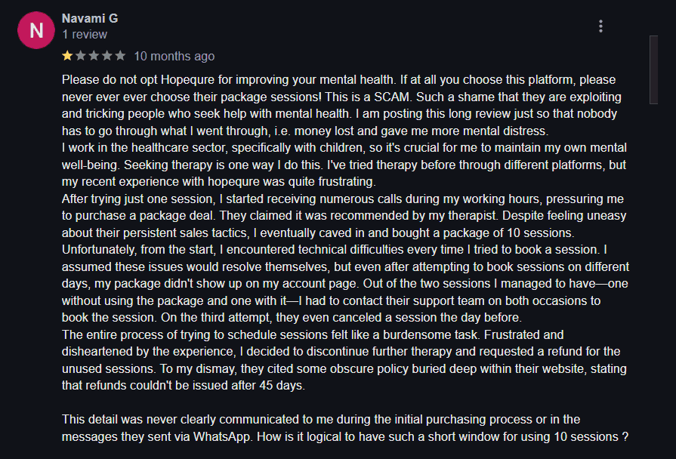Click the word "WhatsApp" in the last line
The image size is (676, 459).
coord(221,437)
